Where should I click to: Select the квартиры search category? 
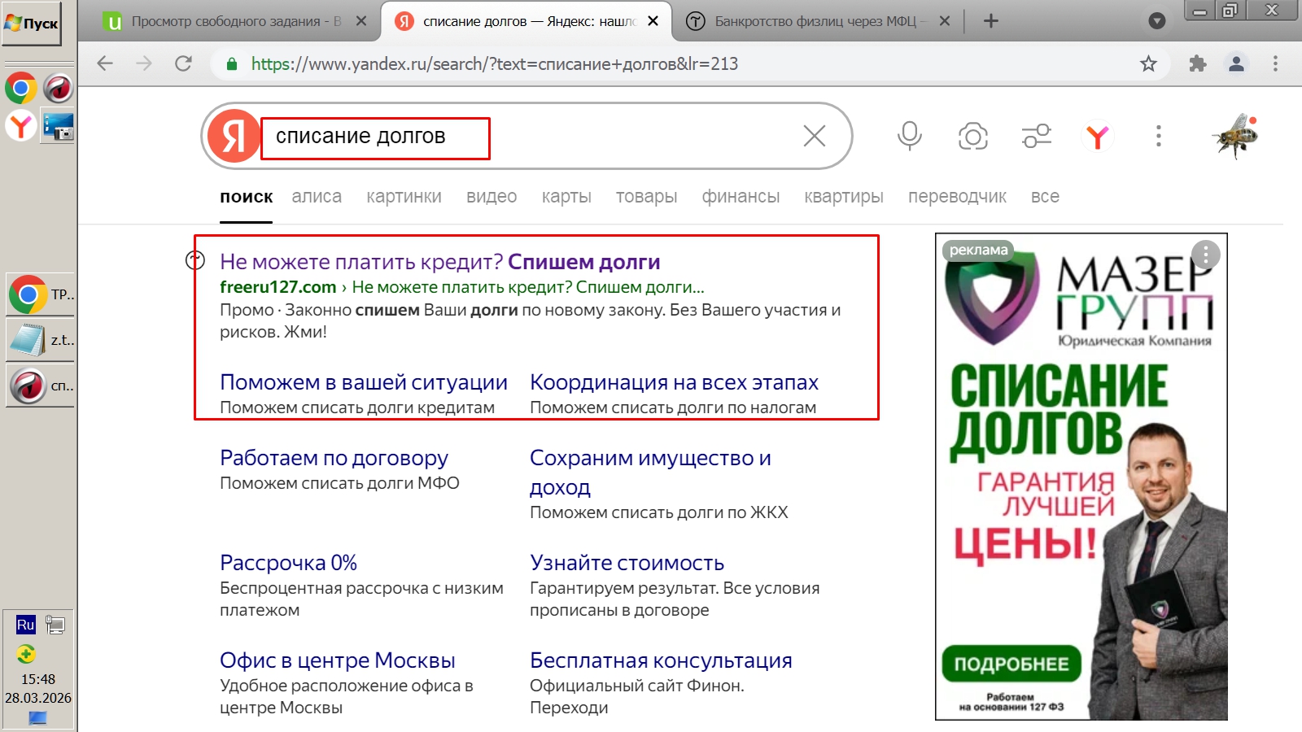click(844, 197)
